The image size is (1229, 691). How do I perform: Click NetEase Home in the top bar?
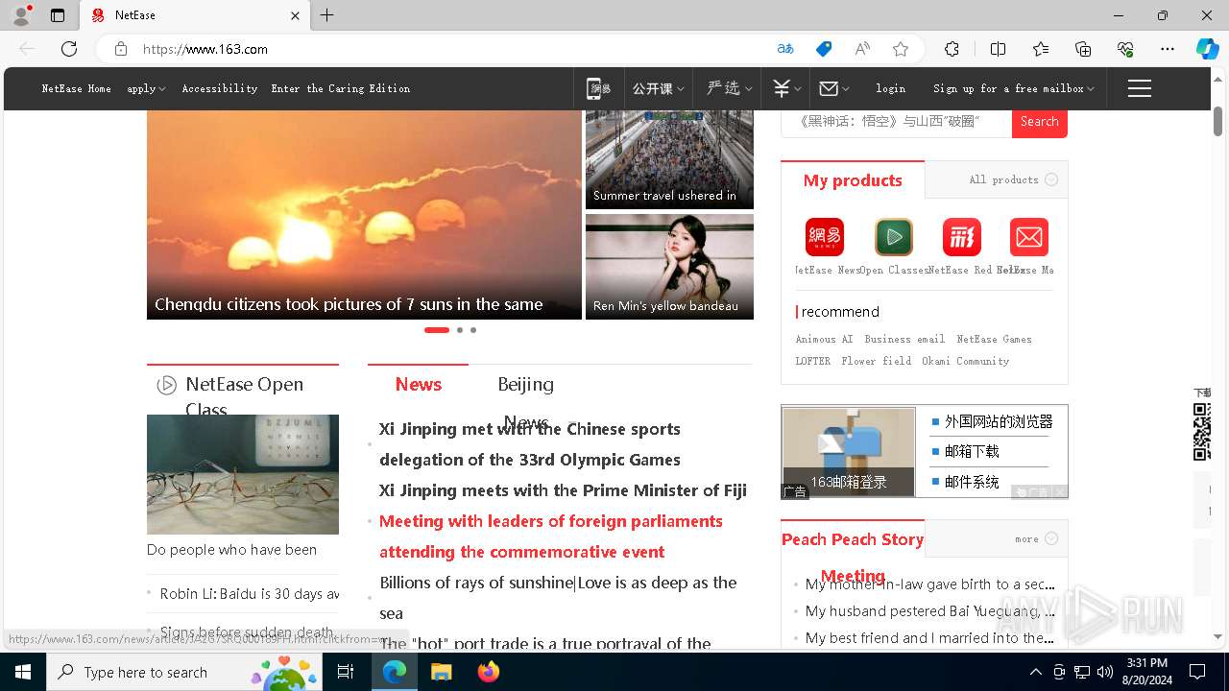pos(77,88)
